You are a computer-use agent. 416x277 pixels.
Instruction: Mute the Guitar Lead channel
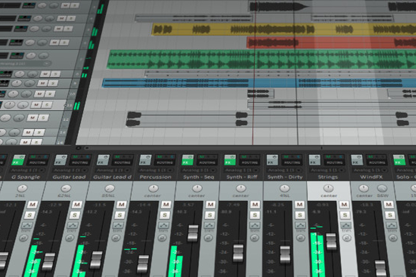[76, 205]
